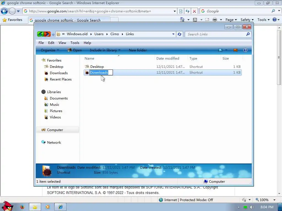Image resolution: width=282 pixels, height=211 pixels.
Task: Click the Search Links input field
Action: point(216,34)
